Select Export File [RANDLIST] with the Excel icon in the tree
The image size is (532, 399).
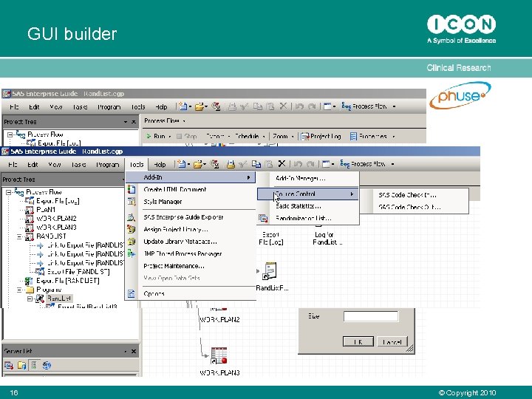tap(67, 281)
